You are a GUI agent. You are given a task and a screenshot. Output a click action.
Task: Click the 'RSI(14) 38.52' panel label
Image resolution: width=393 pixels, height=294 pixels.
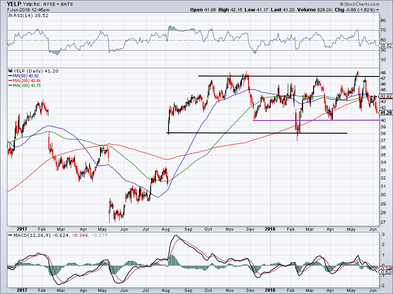(31, 16)
